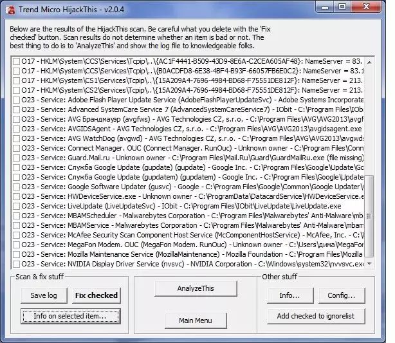The image size is (395, 343).
Task: Tick McAfee Security Scan Component Host checkbox
Action: 16,235
